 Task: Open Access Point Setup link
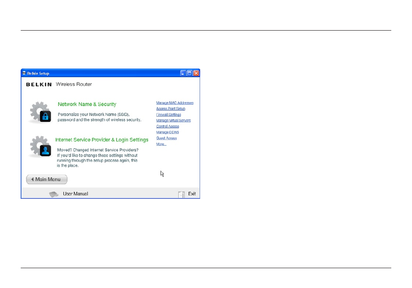(171, 109)
